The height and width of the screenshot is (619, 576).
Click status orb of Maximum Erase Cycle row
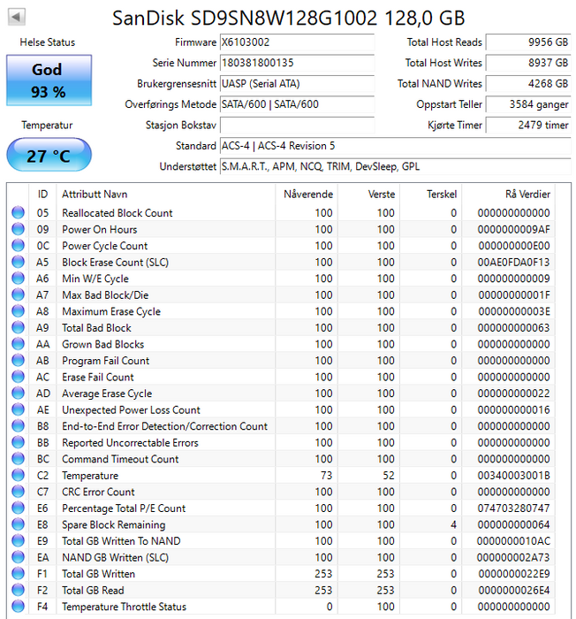(x=18, y=311)
